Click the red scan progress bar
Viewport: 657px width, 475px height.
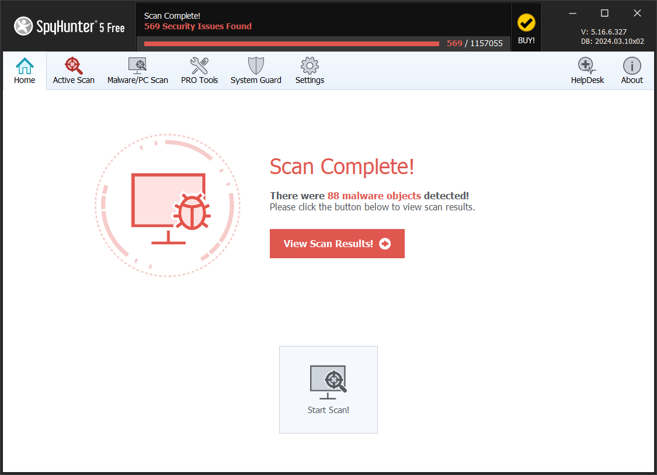click(291, 43)
